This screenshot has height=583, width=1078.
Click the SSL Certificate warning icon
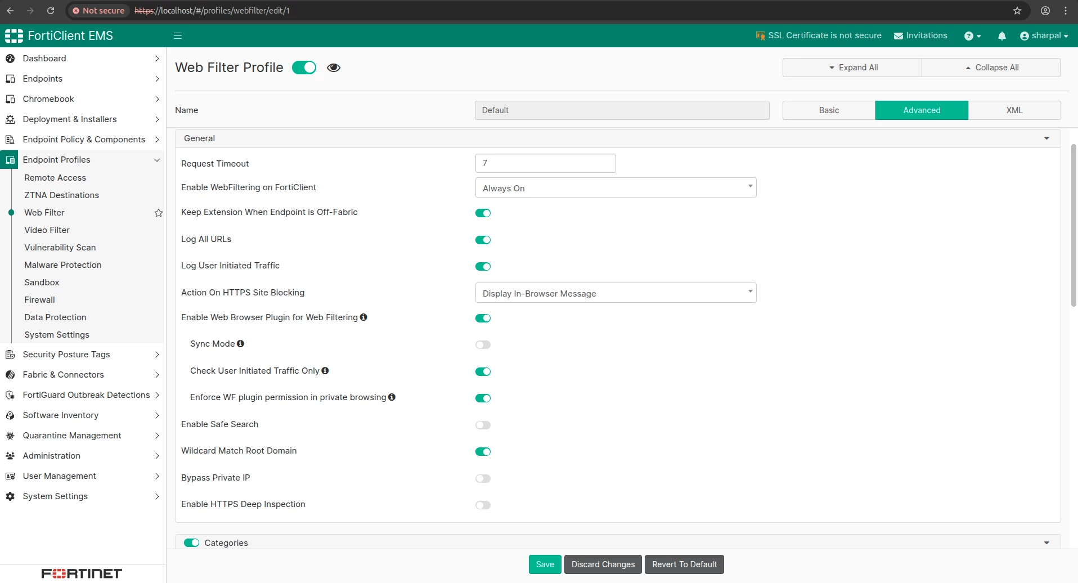[x=761, y=36]
